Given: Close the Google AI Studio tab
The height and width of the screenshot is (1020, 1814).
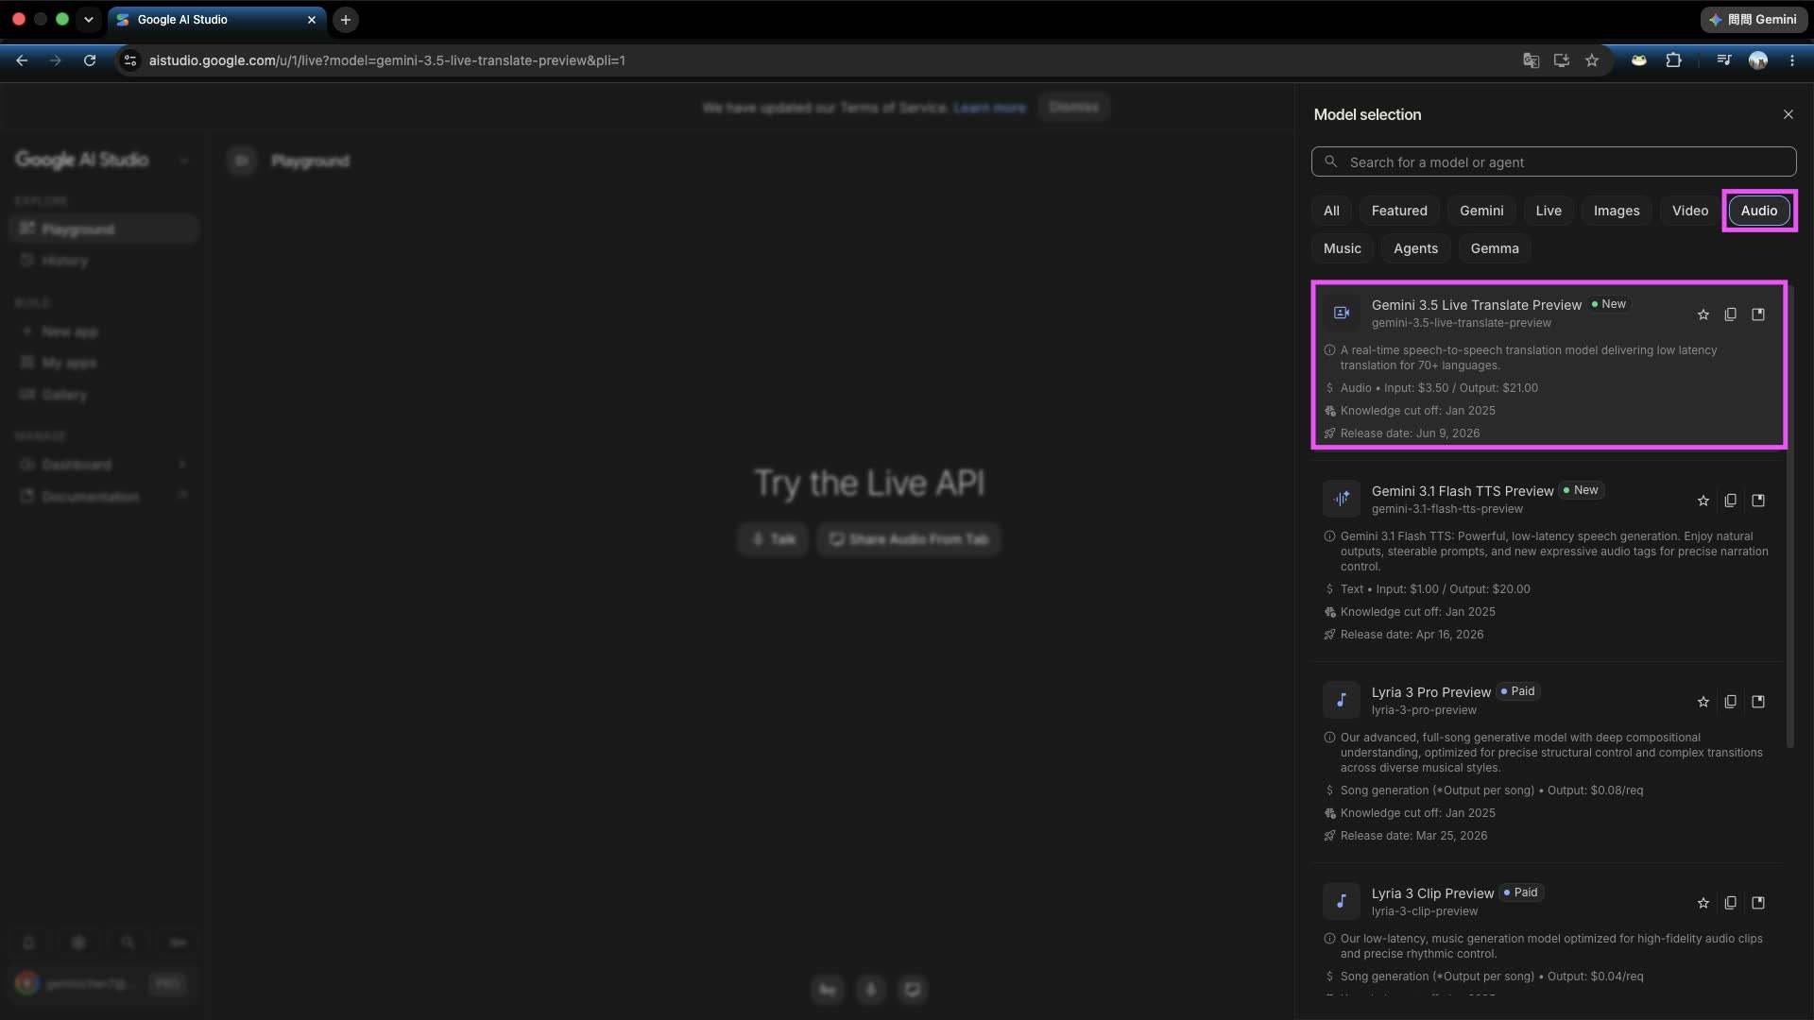Looking at the screenshot, I should tap(312, 20).
